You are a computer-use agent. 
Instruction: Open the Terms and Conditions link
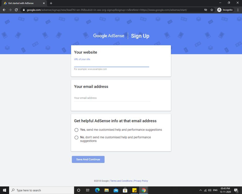121,181
